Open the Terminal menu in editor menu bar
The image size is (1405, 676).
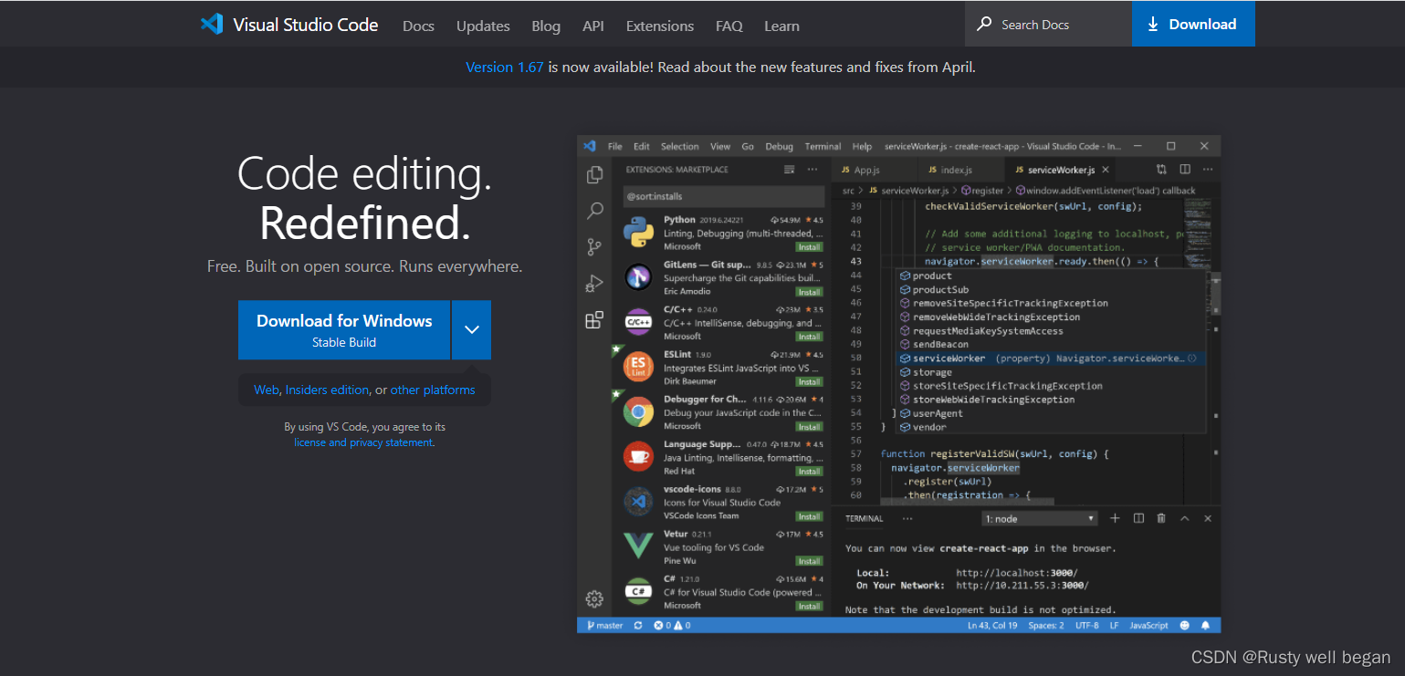click(x=823, y=146)
